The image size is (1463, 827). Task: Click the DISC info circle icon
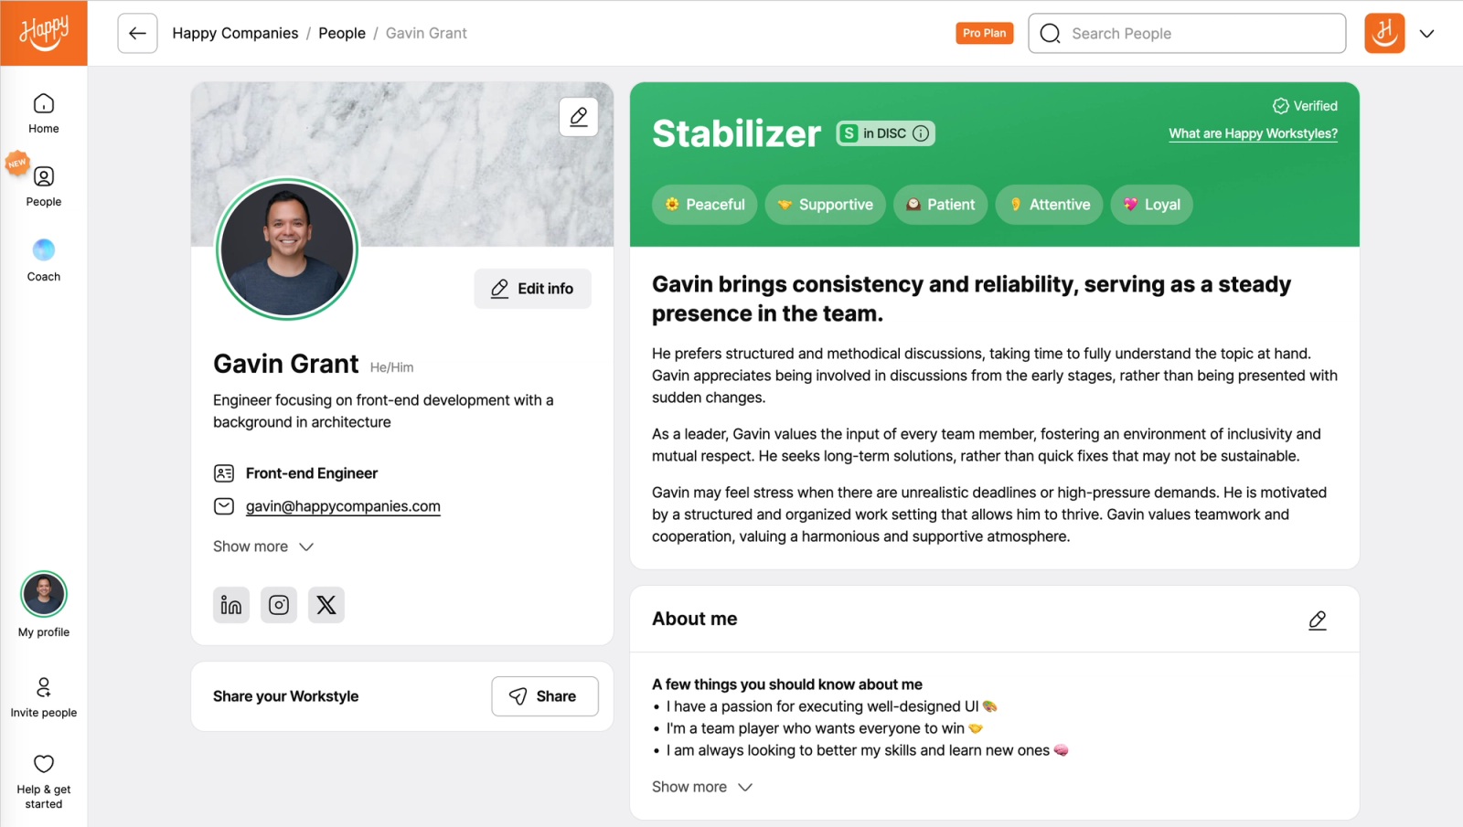921,133
